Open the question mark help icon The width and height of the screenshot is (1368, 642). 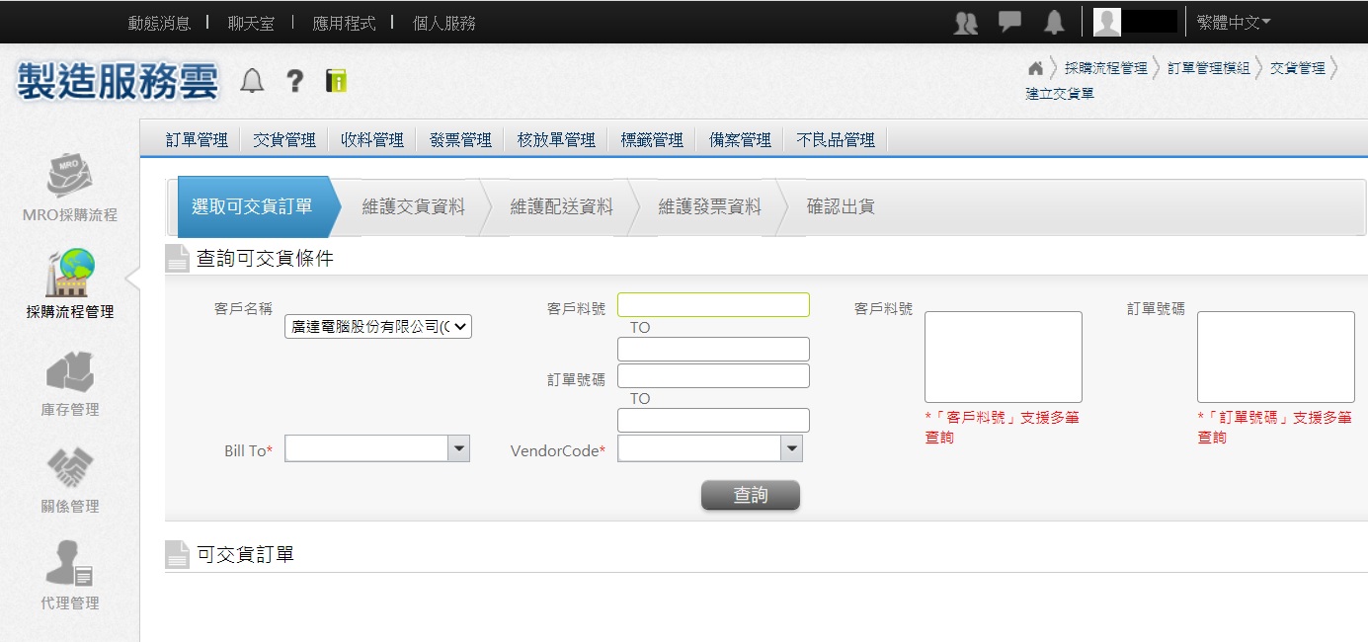294,81
